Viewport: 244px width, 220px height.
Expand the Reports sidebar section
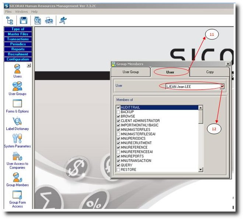pyautogui.click(x=18, y=49)
